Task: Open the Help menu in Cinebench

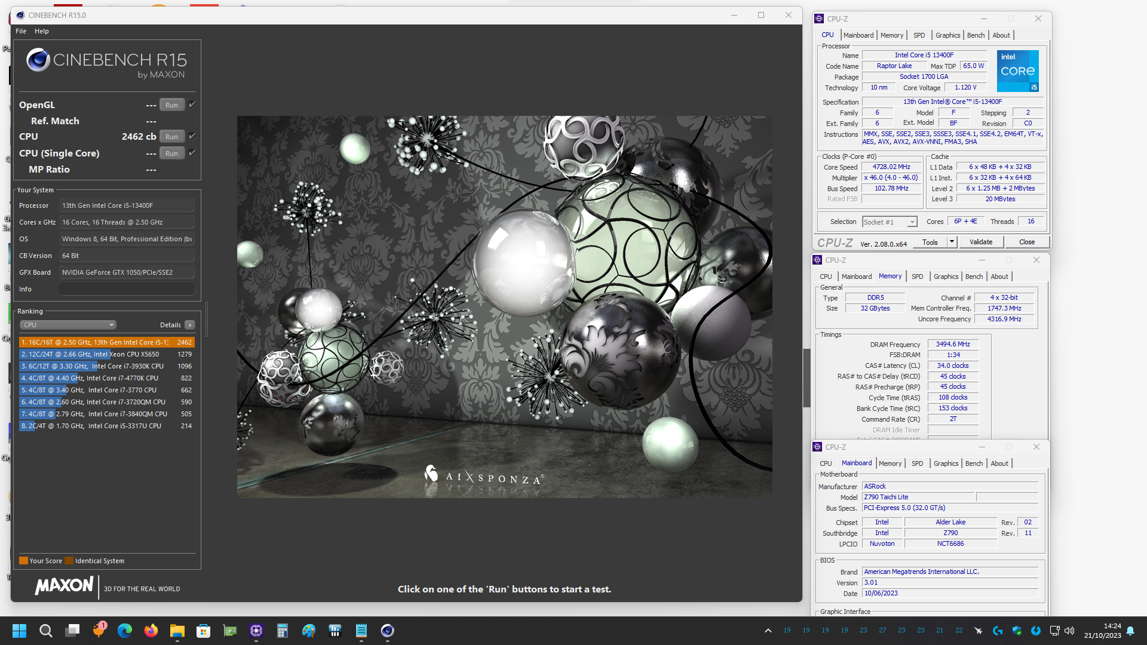Action: 42,31
